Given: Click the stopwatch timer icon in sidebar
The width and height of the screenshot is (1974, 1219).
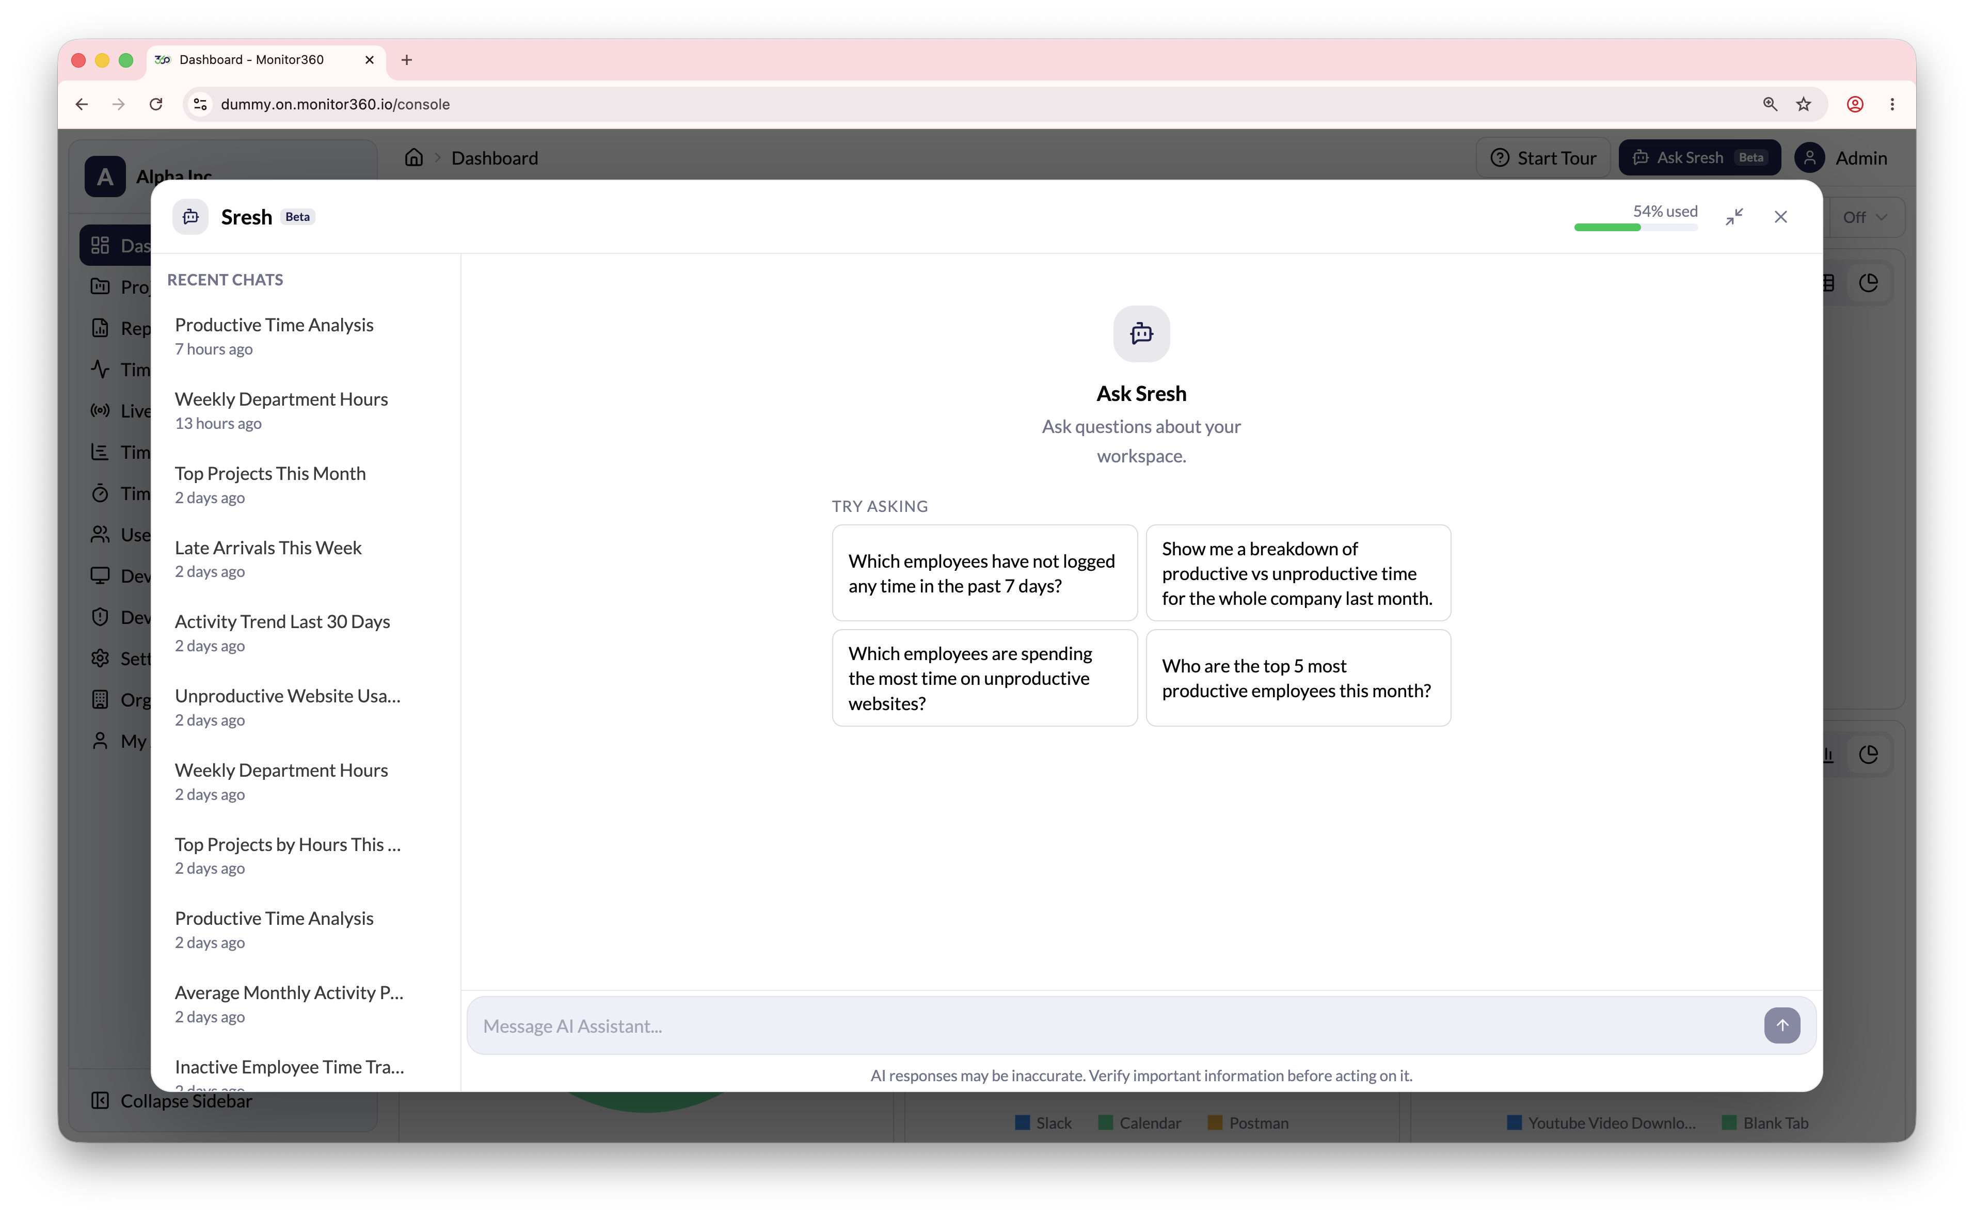Looking at the screenshot, I should 100,492.
